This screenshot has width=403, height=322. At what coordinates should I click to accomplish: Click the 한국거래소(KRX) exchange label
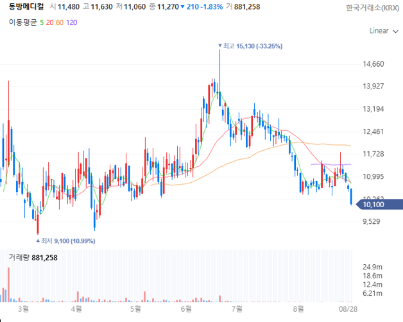click(x=372, y=8)
